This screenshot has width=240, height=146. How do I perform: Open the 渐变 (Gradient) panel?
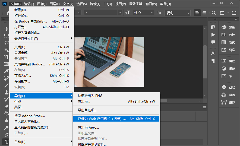228,42
